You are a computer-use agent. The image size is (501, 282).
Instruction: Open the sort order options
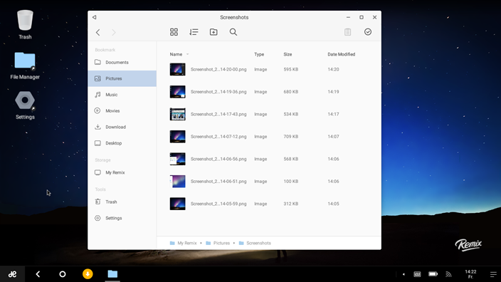tap(194, 32)
